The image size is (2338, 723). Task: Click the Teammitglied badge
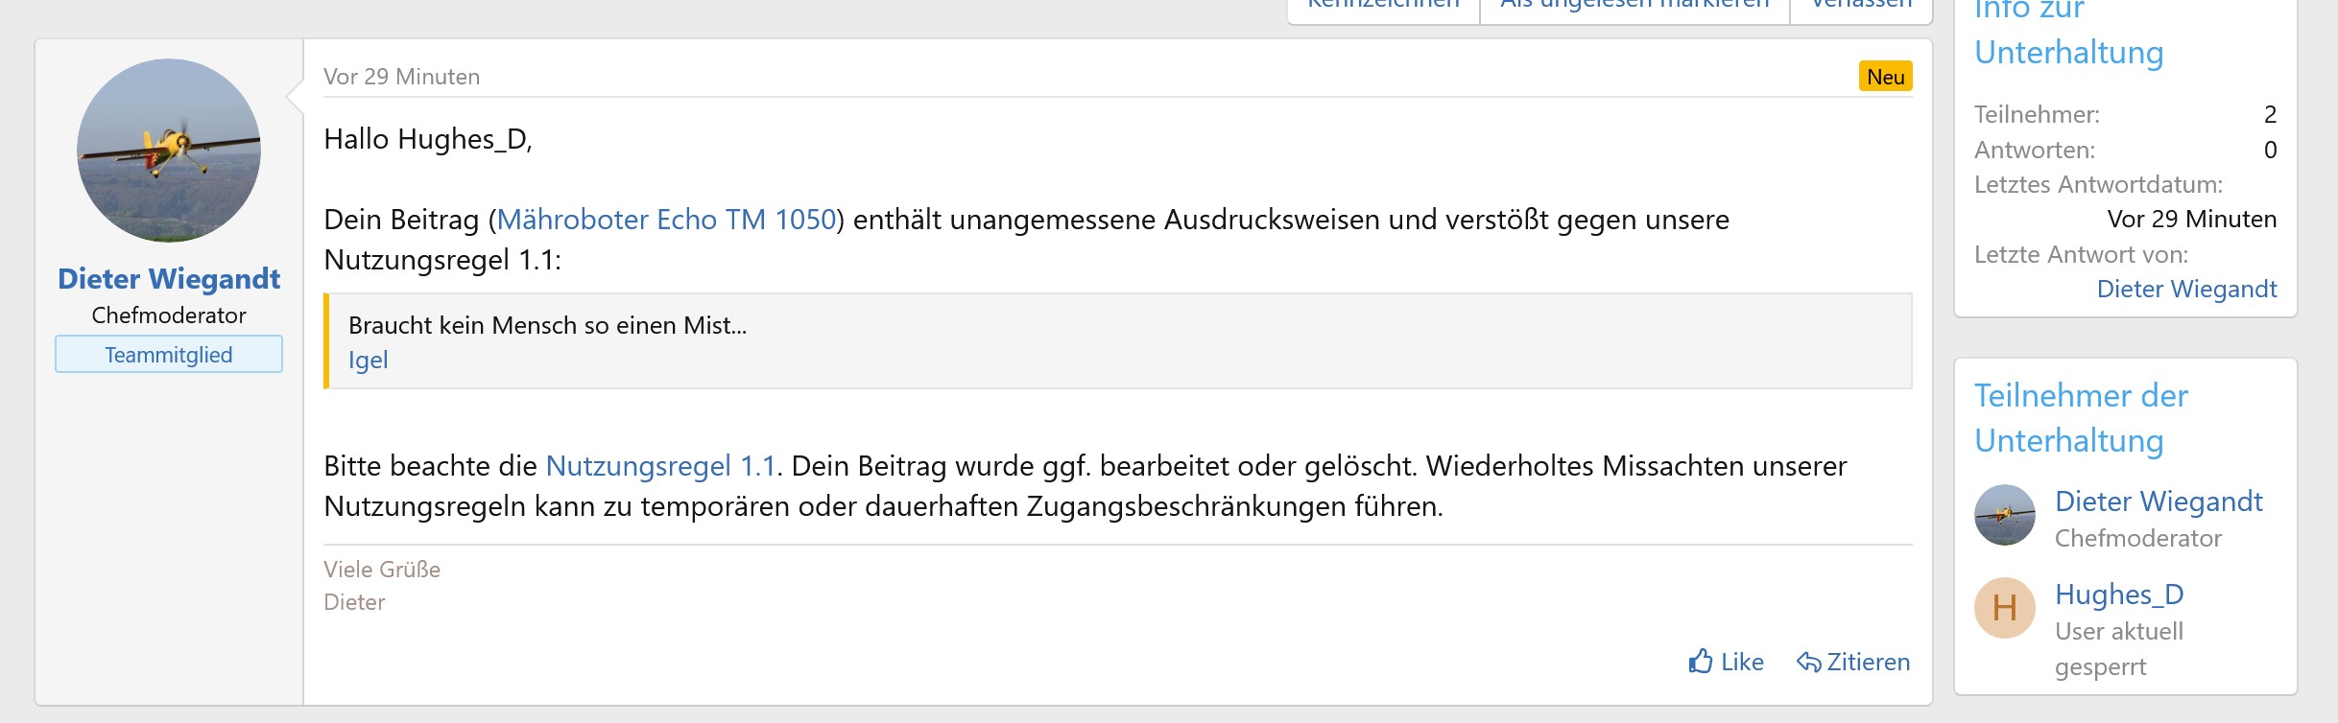(169, 355)
